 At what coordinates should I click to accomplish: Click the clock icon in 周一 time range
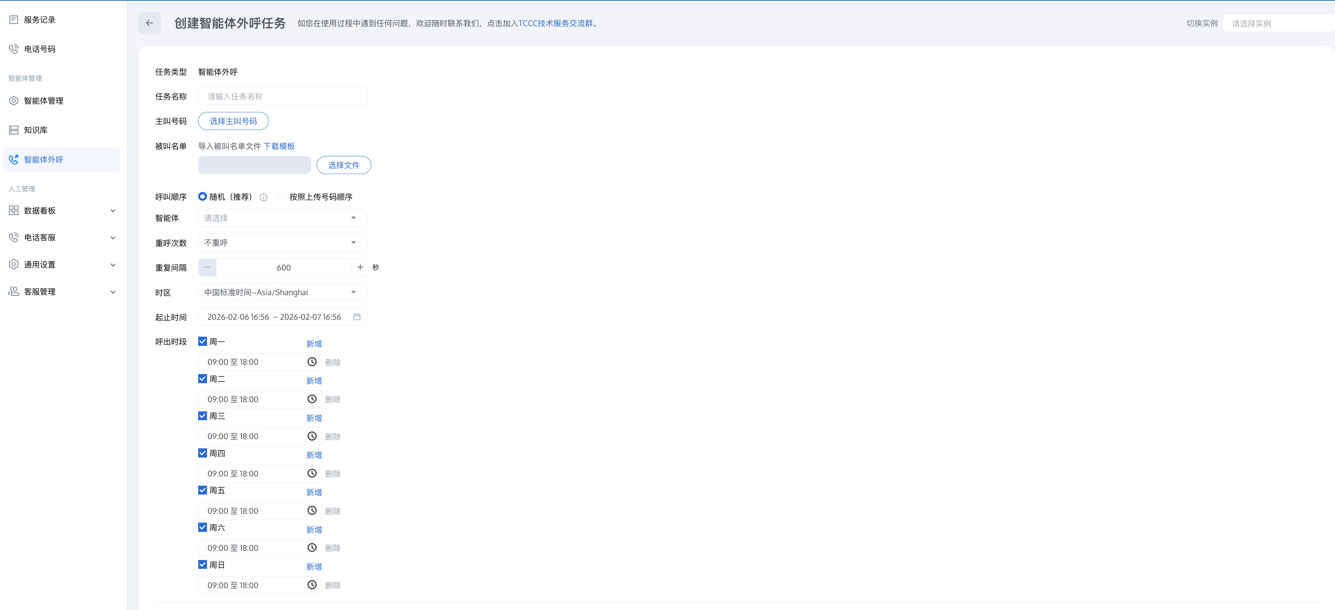tap(311, 362)
